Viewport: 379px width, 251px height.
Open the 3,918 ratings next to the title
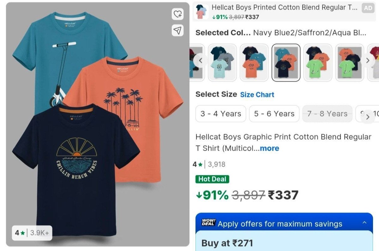point(216,164)
